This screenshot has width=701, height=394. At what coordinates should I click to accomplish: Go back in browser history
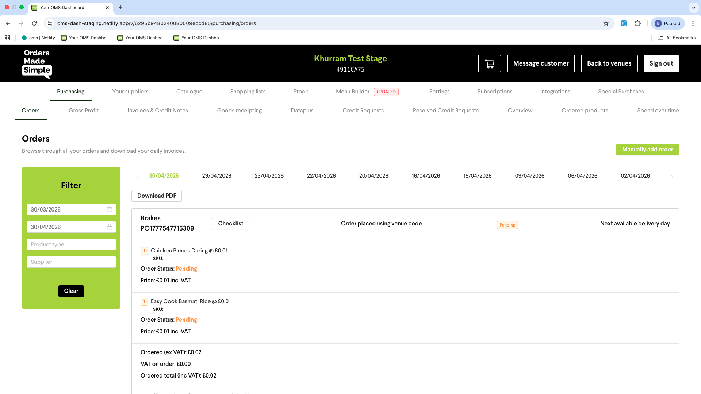tap(8, 23)
